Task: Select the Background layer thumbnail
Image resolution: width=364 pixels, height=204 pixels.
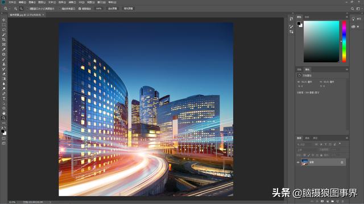Action: [304, 162]
